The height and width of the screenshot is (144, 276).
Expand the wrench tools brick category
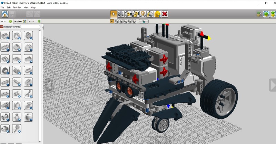click(28, 93)
